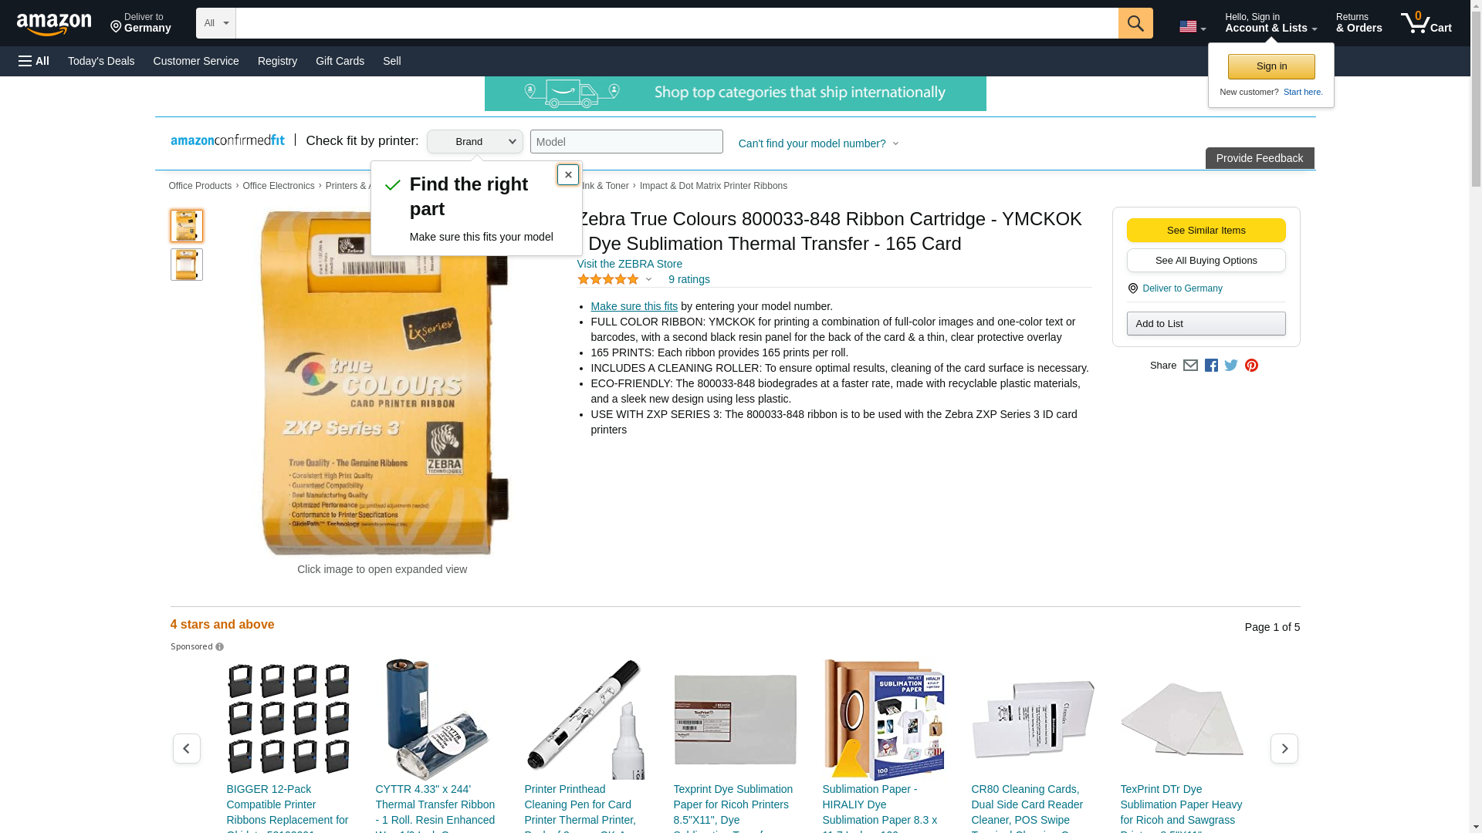Viewport: 1482px width, 833px height.
Task: Open the Brand dropdown selector
Action: click(x=475, y=142)
